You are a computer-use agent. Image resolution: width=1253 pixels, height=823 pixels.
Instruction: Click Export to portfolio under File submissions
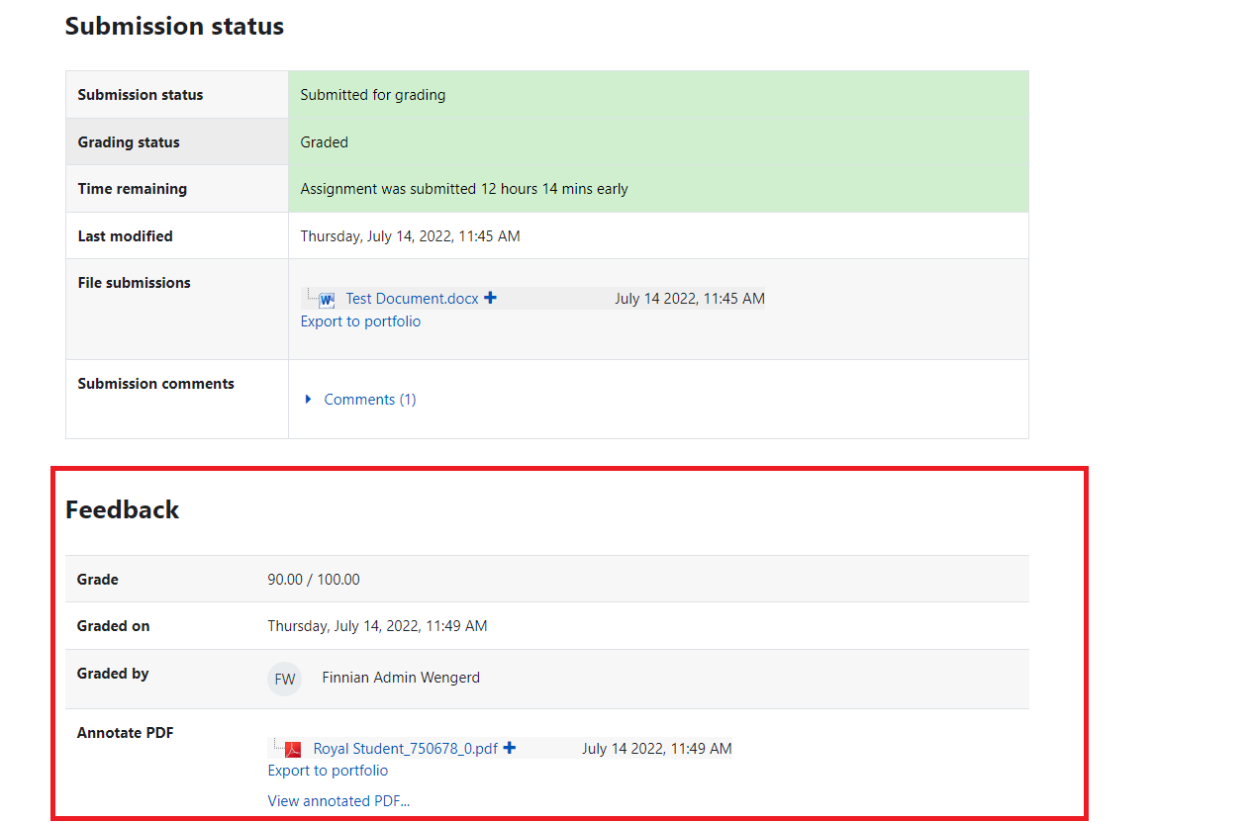coord(360,321)
